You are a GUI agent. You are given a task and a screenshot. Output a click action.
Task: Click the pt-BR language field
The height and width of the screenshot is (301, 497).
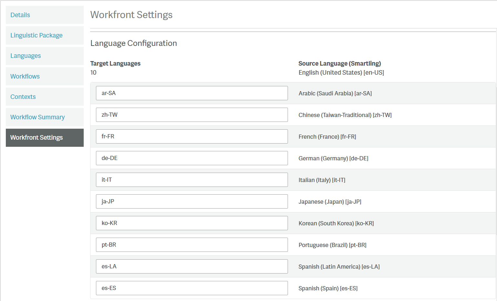click(x=192, y=245)
